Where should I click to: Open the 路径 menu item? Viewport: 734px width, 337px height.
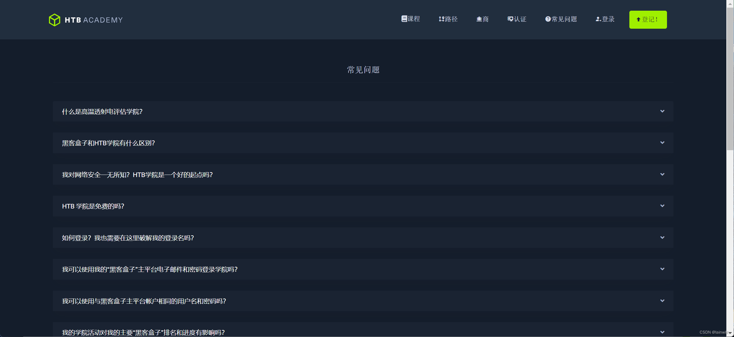click(448, 19)
